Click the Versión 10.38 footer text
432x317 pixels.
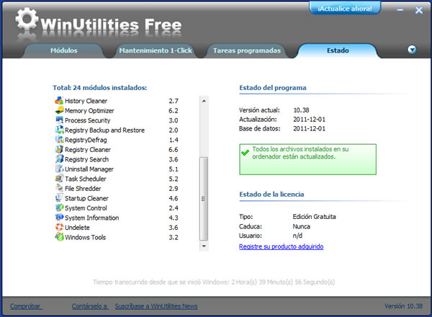click(x=403, y=306)
